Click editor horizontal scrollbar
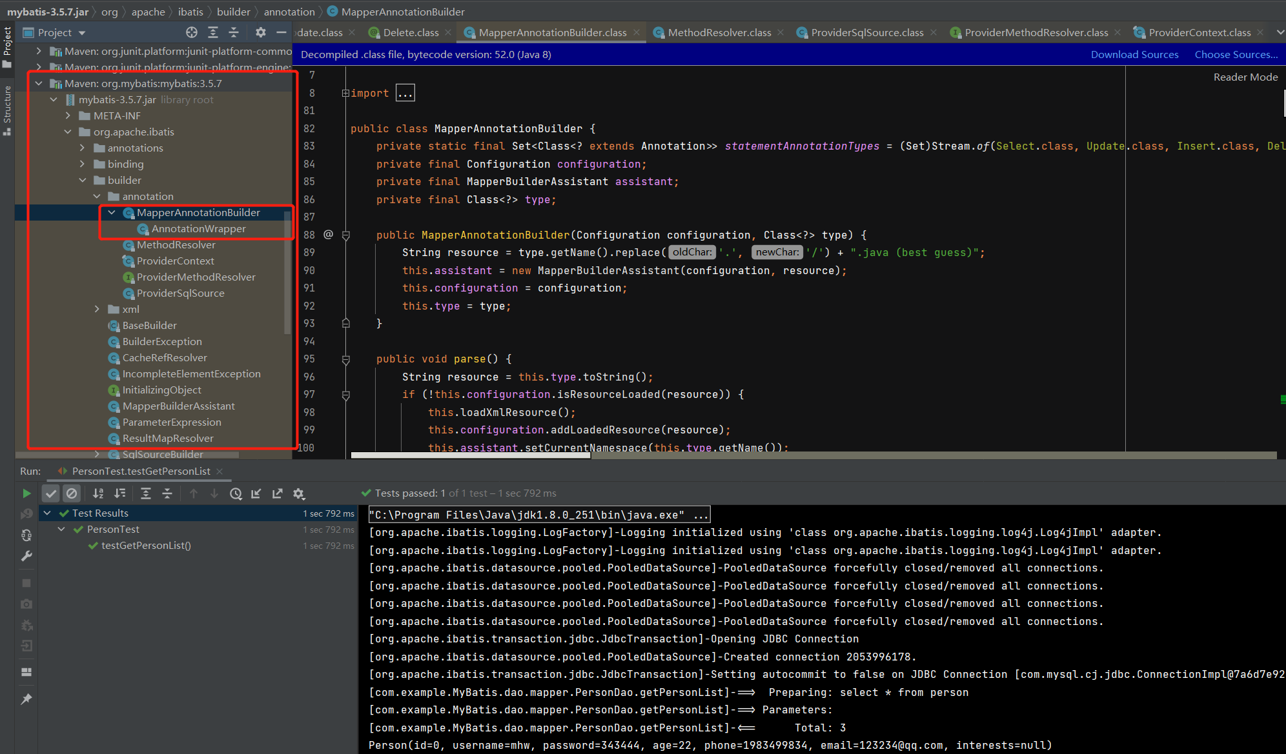1286x754 pixels. pos(471,455)
